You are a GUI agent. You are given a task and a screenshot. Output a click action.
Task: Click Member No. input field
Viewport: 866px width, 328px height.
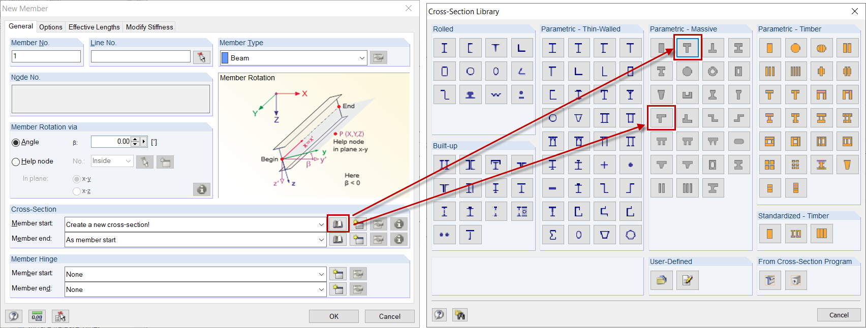46,56
